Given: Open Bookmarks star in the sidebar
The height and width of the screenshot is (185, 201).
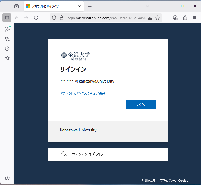Looking at the screenshot, I should click(x=7, y=58).
